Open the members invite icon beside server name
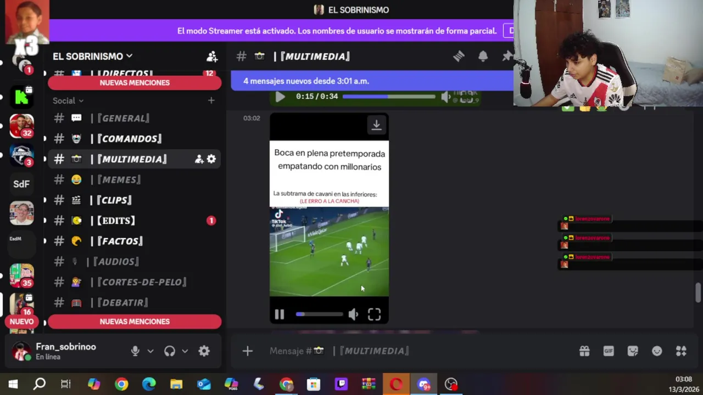This screenshot has width=703, height=395. pyautogui.click(x=211, y=57)
